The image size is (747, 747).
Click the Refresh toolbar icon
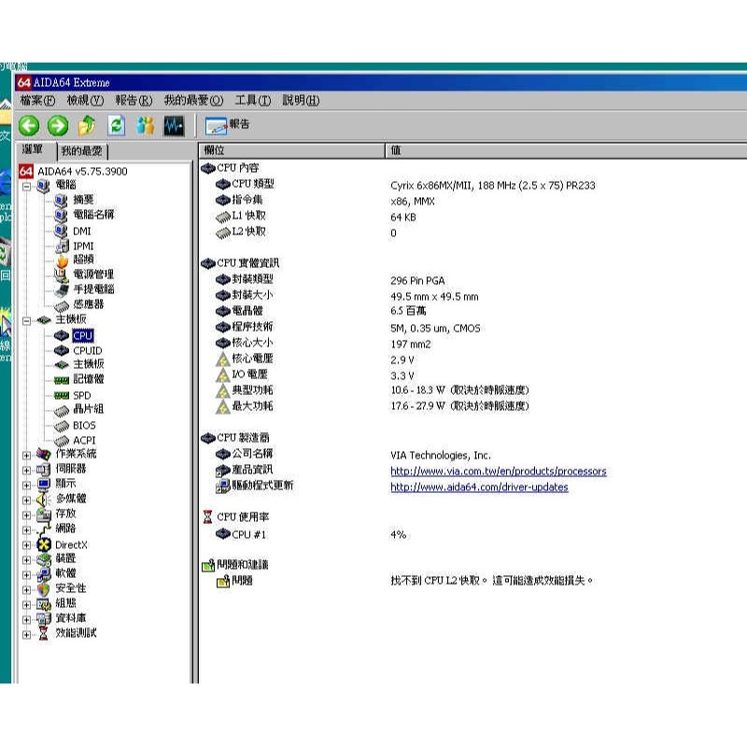click(x=116, y=126)
